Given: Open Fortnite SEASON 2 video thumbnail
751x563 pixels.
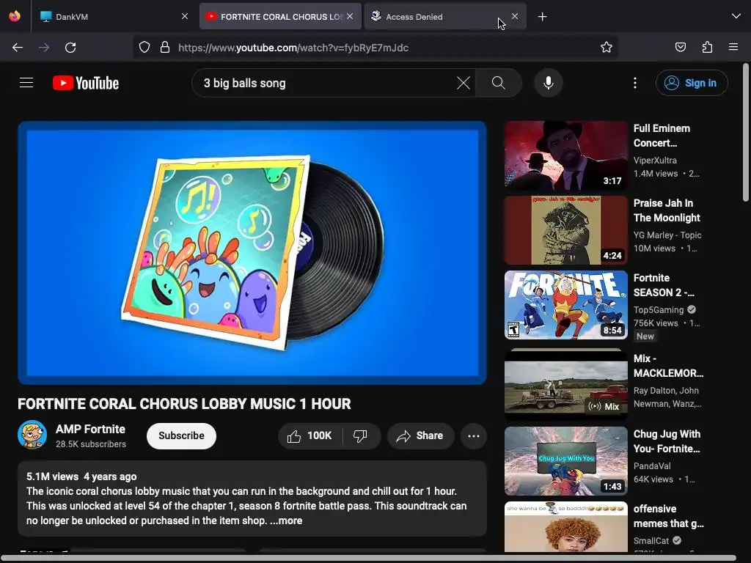Looking at the screenshot, I should (x=565, y=305).
